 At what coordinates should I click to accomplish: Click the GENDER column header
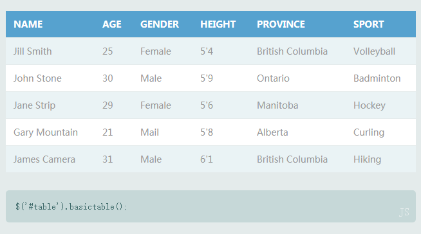(x=160, y=24)
